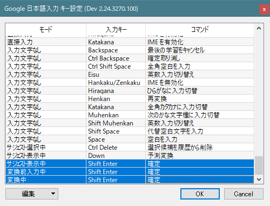
Task: Select the 全角カタカナに入力切替 command cell
Action: tap(200, 107)
